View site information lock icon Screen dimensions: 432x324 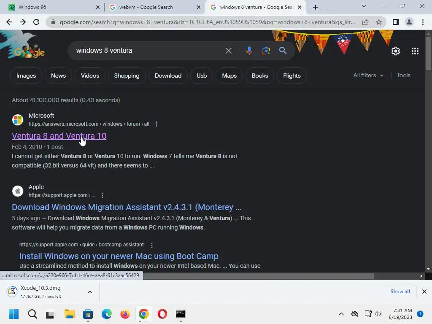53,22
